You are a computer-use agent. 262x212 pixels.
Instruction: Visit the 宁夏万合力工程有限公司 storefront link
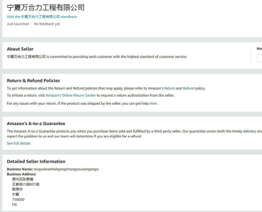[x=42, y=17]
